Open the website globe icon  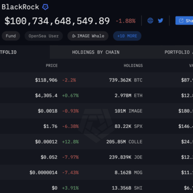(x=150, y=21)
